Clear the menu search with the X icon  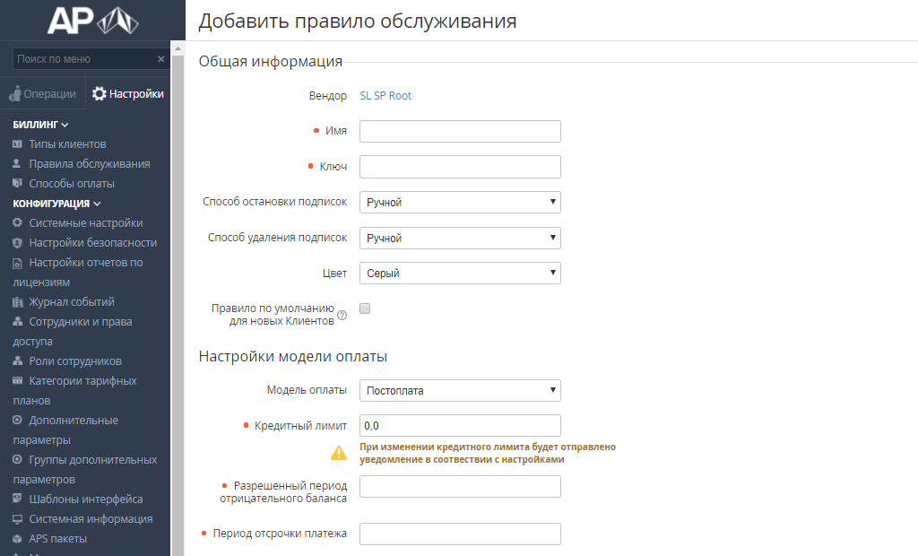pos(161,59)
